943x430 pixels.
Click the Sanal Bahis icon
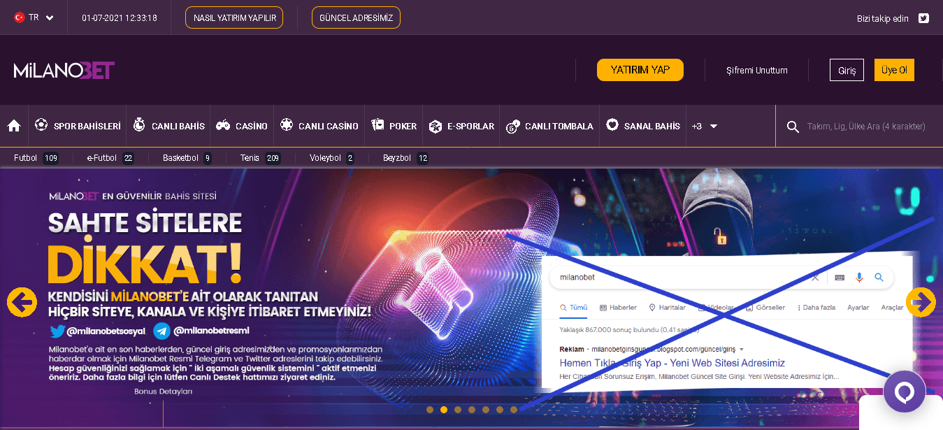pyautogui.click(x=612, y=126)
